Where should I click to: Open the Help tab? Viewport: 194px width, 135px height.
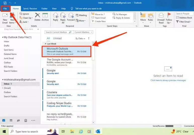coord(63,9)
